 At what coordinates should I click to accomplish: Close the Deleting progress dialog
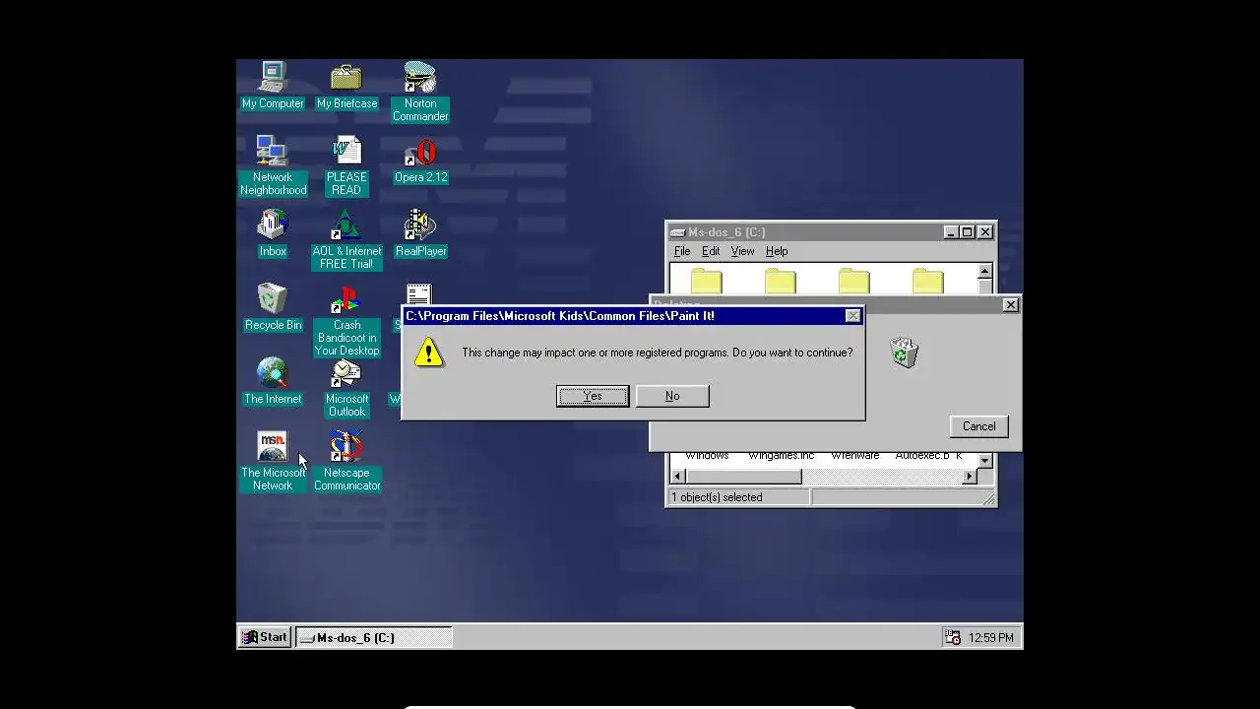click(x=1010, y=305)
